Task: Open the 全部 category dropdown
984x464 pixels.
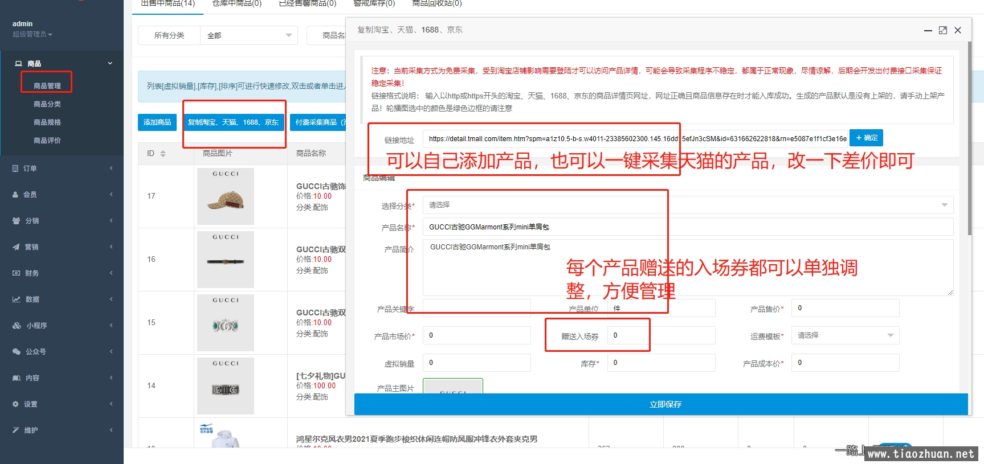Action: click(x=249, y=35)
